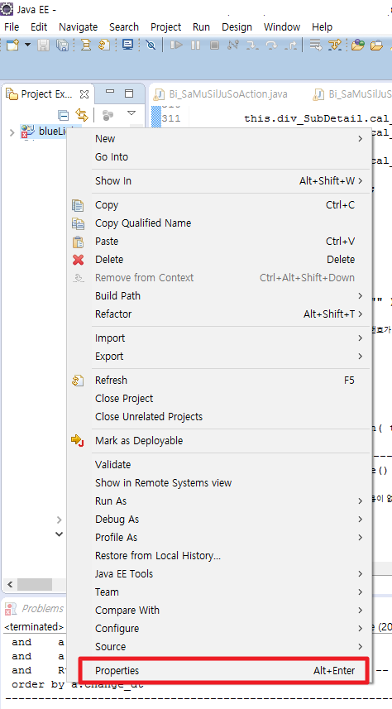Expand the Run As submenu
Screen dimensions: 392x709
coord(219,501)
